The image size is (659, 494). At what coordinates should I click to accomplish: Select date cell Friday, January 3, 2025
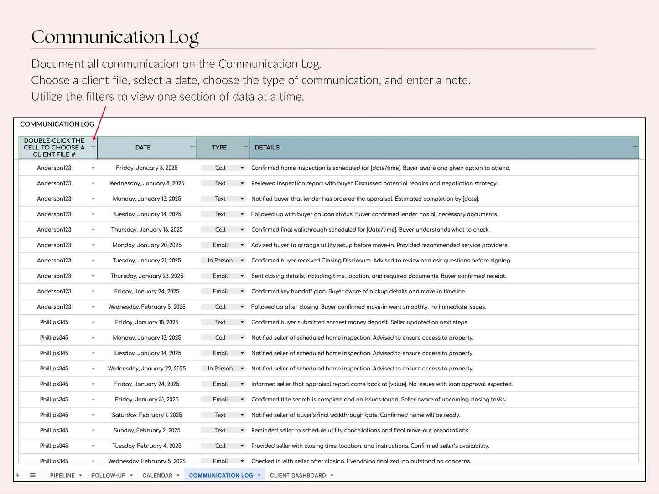click(147, 168)
